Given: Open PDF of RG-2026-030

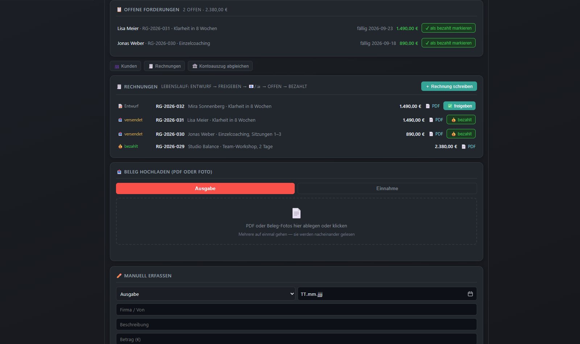Looking at the screenshot, I should point(436,134).
